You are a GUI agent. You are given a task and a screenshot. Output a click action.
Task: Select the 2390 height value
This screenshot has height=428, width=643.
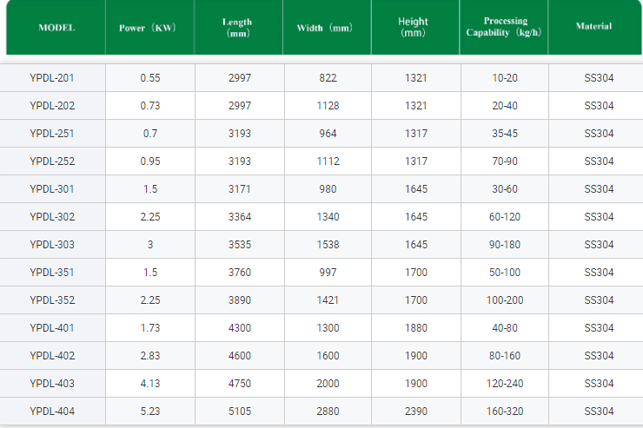click(415, 412)
